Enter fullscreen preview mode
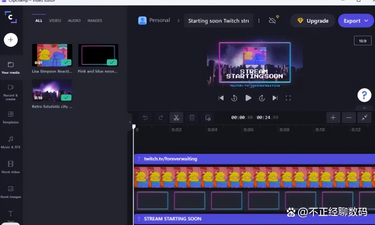Screen dimensions: 375x225 point(288,98)
